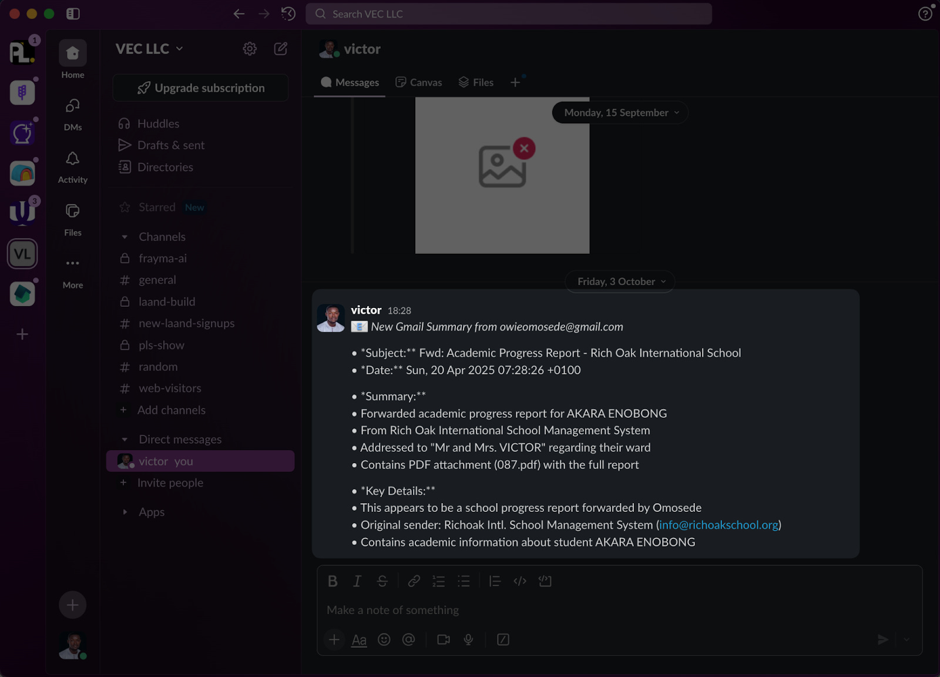940x677 pixels.
Task: Insert a code block
Action: [545, 581]
